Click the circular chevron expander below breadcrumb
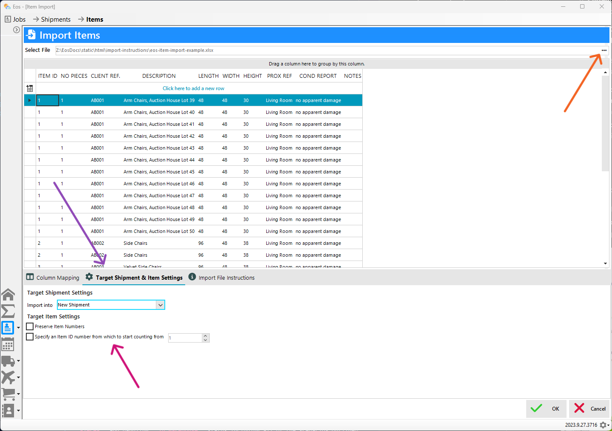The image size is (612, 431). pyautogui.click(x=16, y=30)
